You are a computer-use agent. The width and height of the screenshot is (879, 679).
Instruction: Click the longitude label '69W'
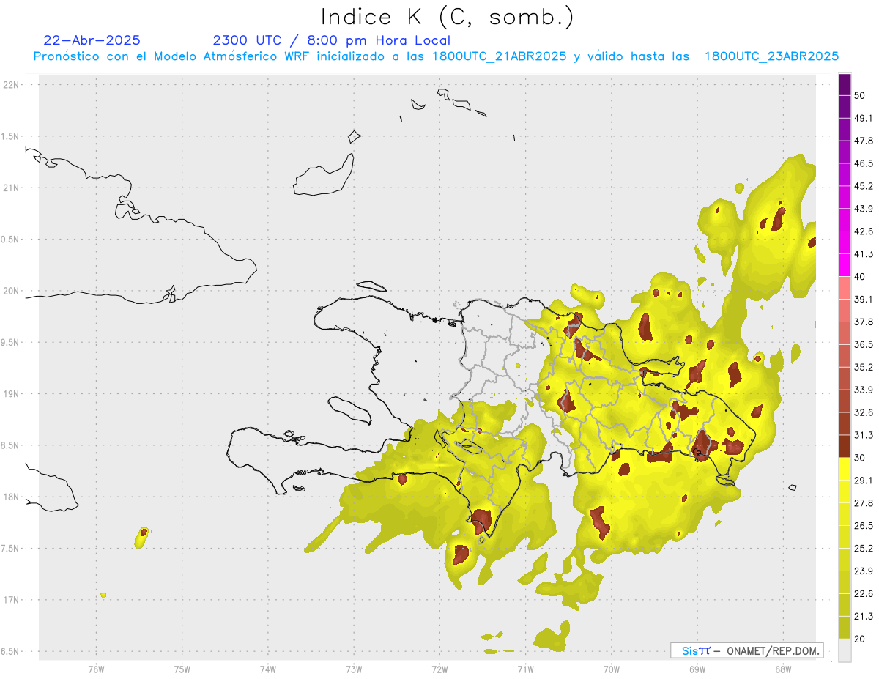[697, 669]
